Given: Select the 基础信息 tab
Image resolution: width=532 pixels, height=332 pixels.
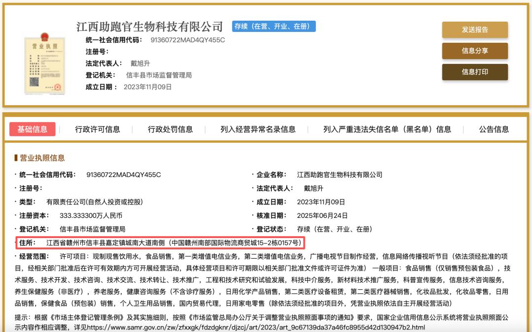Looking at the screenshot, I should coord(32,129).
